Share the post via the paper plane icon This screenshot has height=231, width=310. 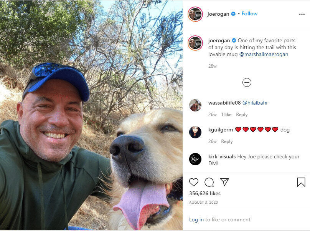point(224,182)
